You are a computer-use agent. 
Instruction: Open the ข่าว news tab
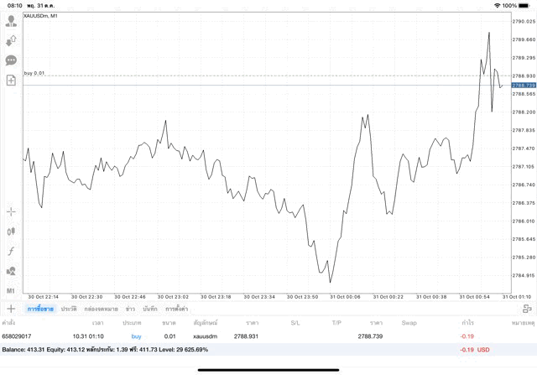(x=130, y=310)
